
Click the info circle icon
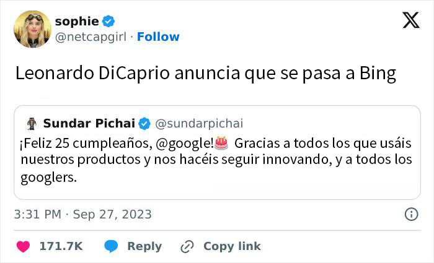tap(410, 215)
